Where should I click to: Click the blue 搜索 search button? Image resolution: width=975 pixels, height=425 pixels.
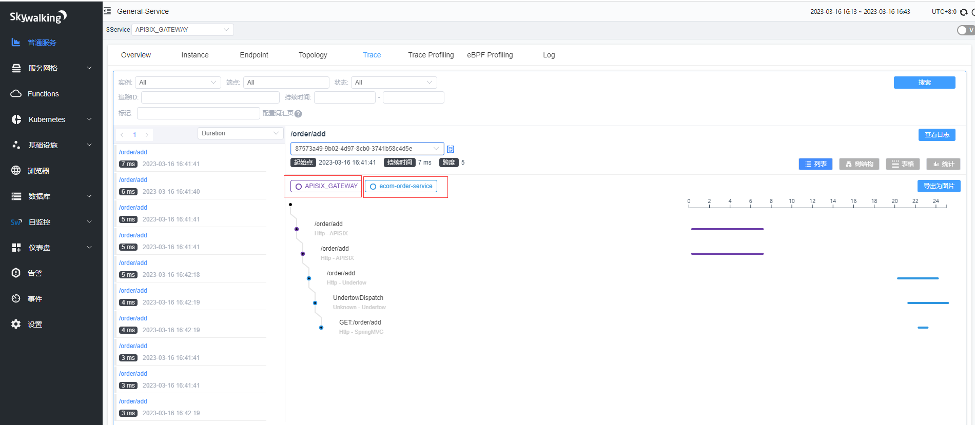[x=924, y=83]
